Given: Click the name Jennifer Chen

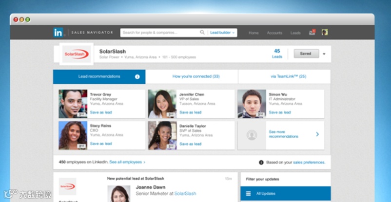Looking at the screenshot, I should coord(192,94).
